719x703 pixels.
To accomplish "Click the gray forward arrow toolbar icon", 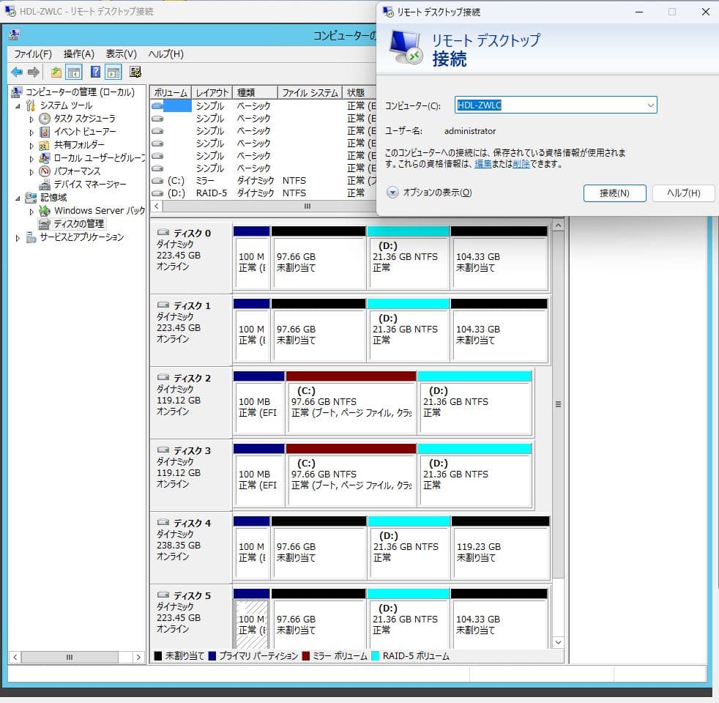I will tap(34, 72).
